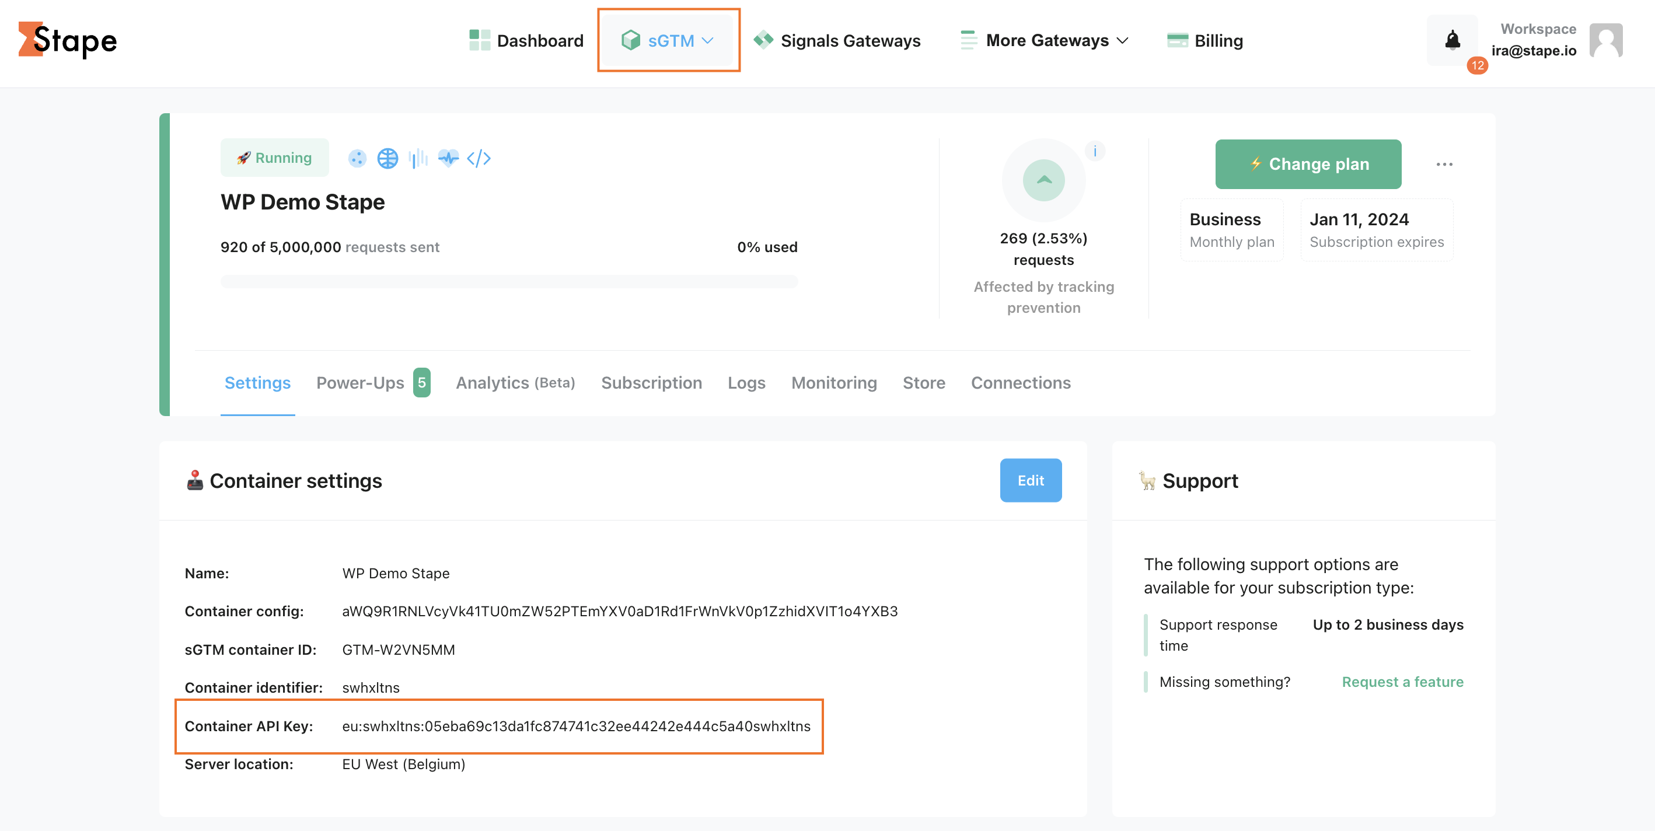
Task: Switch to the Connections tab
Action: coord(1021,383)
